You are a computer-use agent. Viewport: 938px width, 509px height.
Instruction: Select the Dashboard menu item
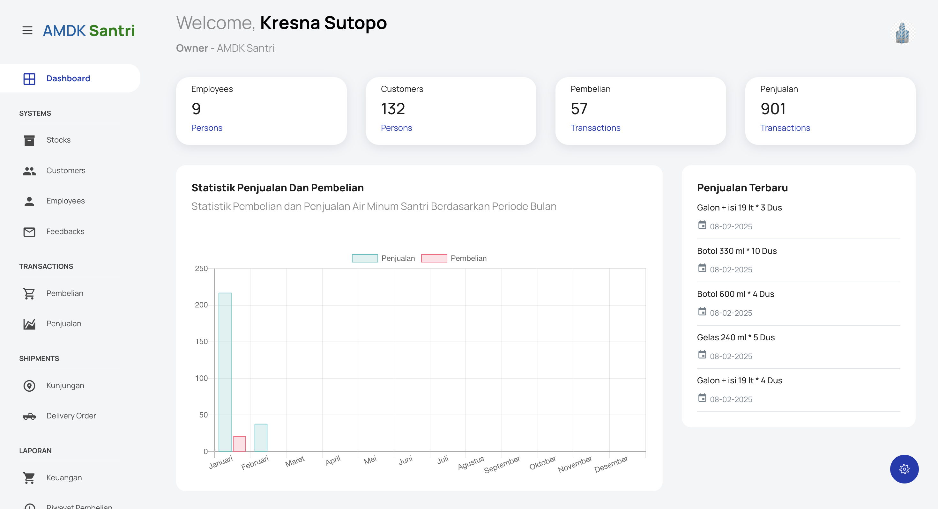68,79
